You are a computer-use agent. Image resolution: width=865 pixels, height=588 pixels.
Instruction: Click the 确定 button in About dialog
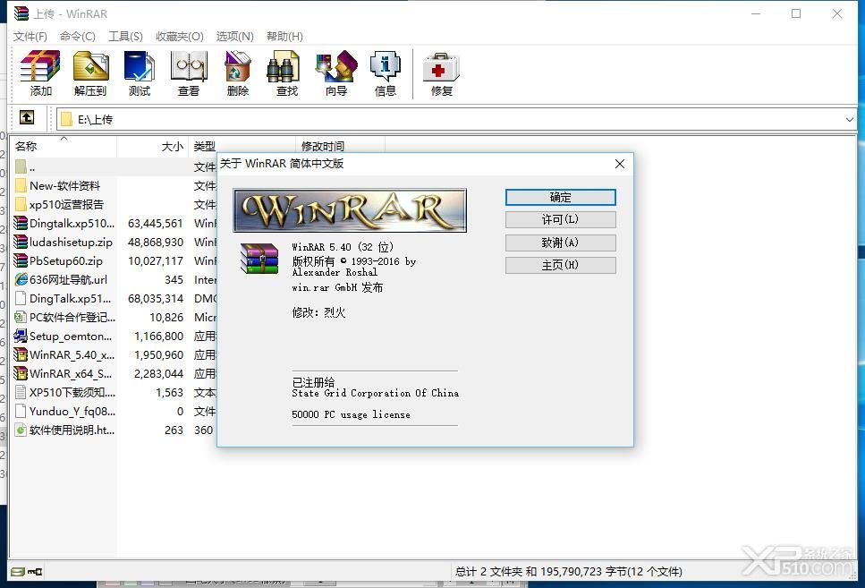tap(561, 197)
